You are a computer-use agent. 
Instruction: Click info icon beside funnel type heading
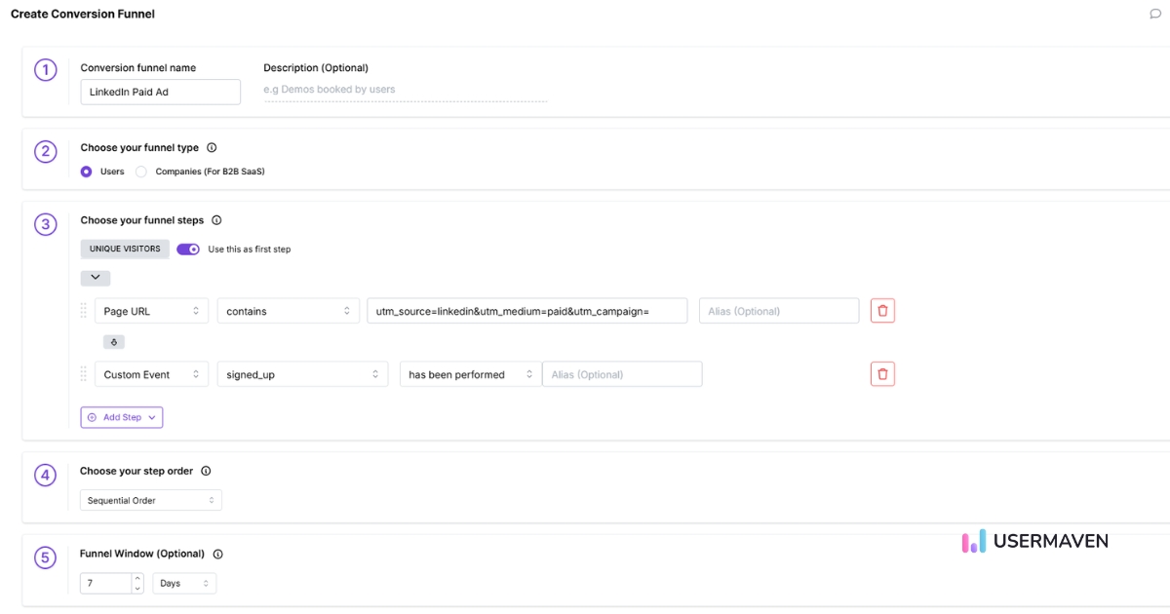212,148
